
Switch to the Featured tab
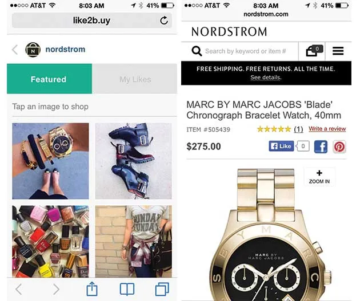click(49, 79)
